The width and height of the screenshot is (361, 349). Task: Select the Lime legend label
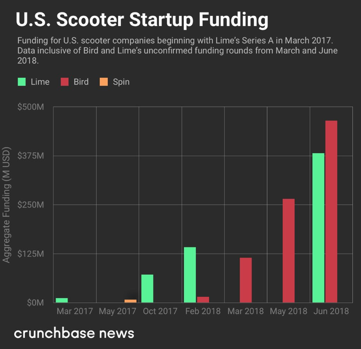click(x=40, y=82)
